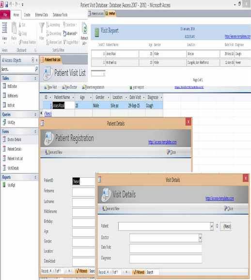251x280 pixels.
Task: Click the hyperlink in Visit Details header
Action: [220, 199]
